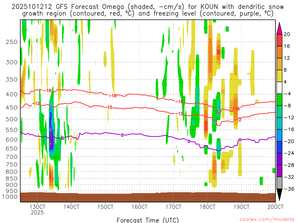This screenshot has width=297, height=223.
Task: Click the yellow 4–8 legend swatch
Action: coord(279,76)
